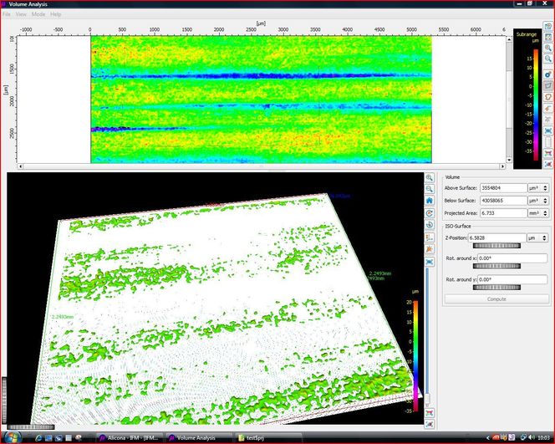This screenshot has height=444, width=555.
Task: Open the Mode menu
Action: click(38, 15)
